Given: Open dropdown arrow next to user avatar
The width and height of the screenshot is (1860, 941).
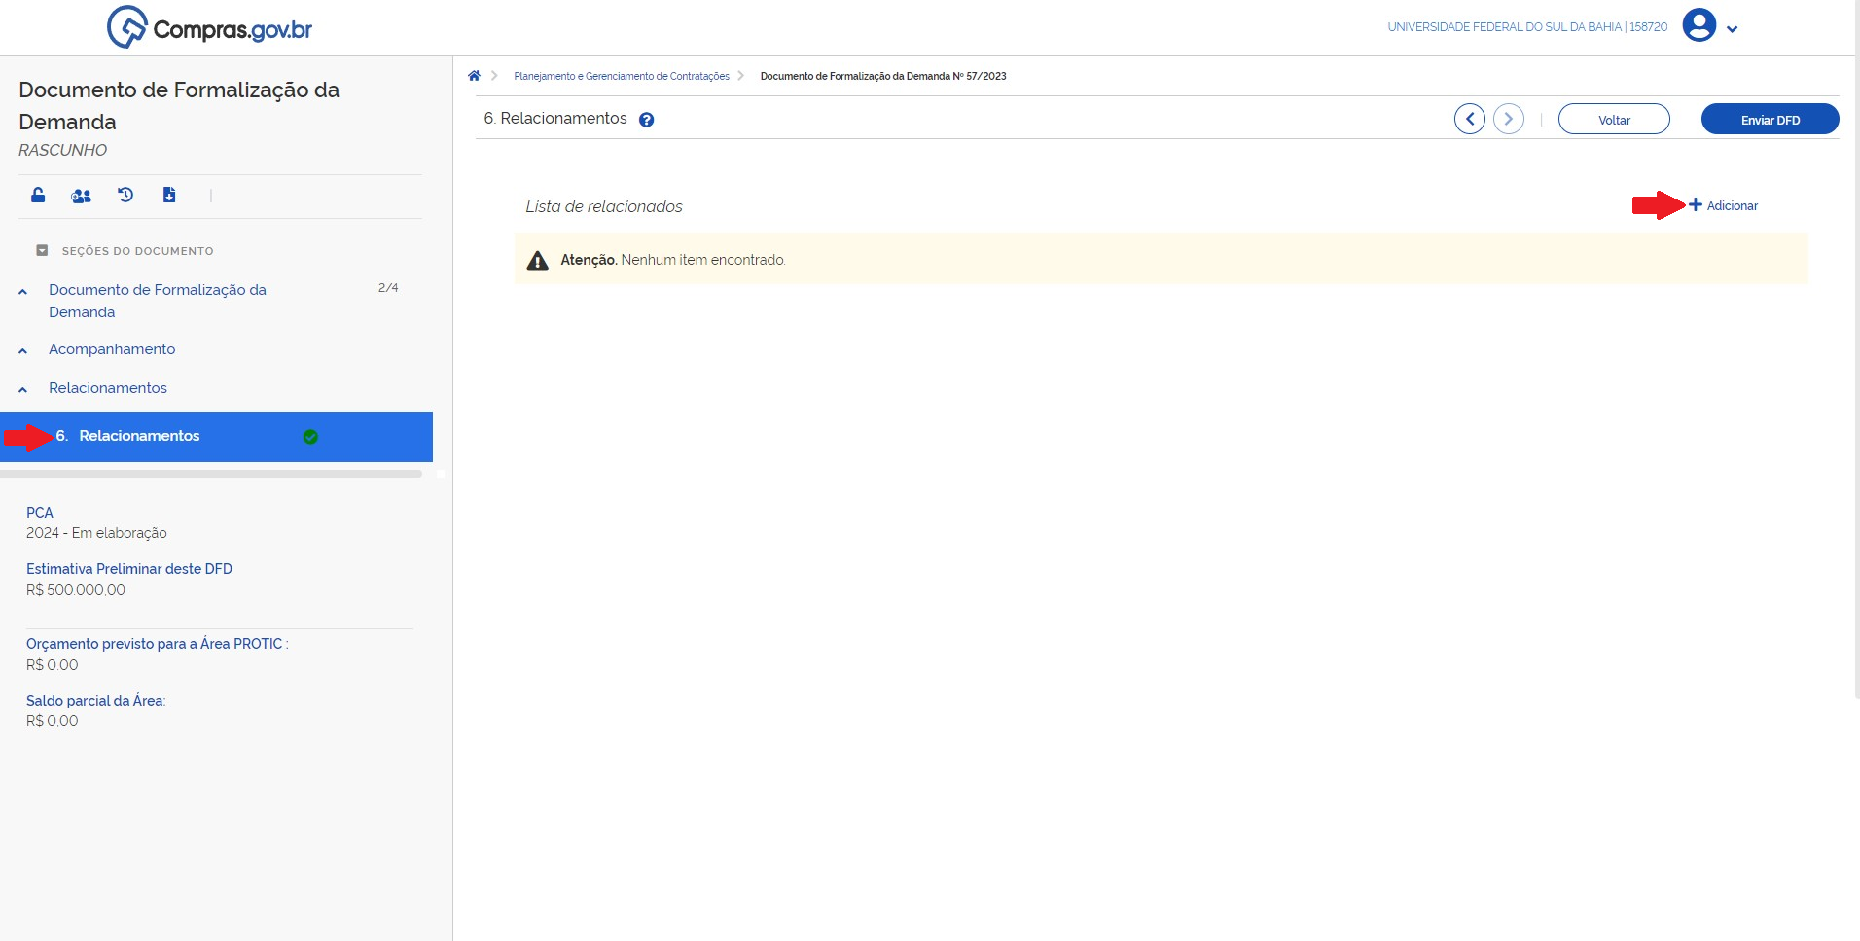Looking at the screenshot, I should pyautogui.click(x=1732, y=29).
